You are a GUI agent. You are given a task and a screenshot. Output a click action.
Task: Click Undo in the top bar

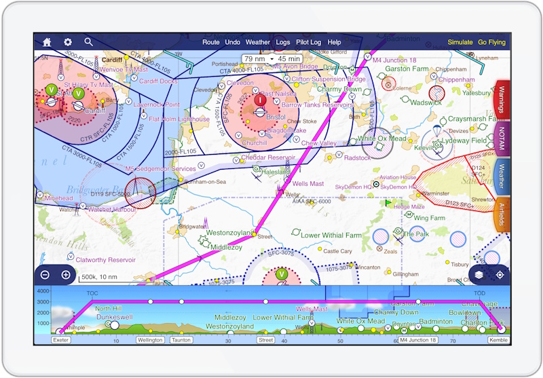(232, 42)
